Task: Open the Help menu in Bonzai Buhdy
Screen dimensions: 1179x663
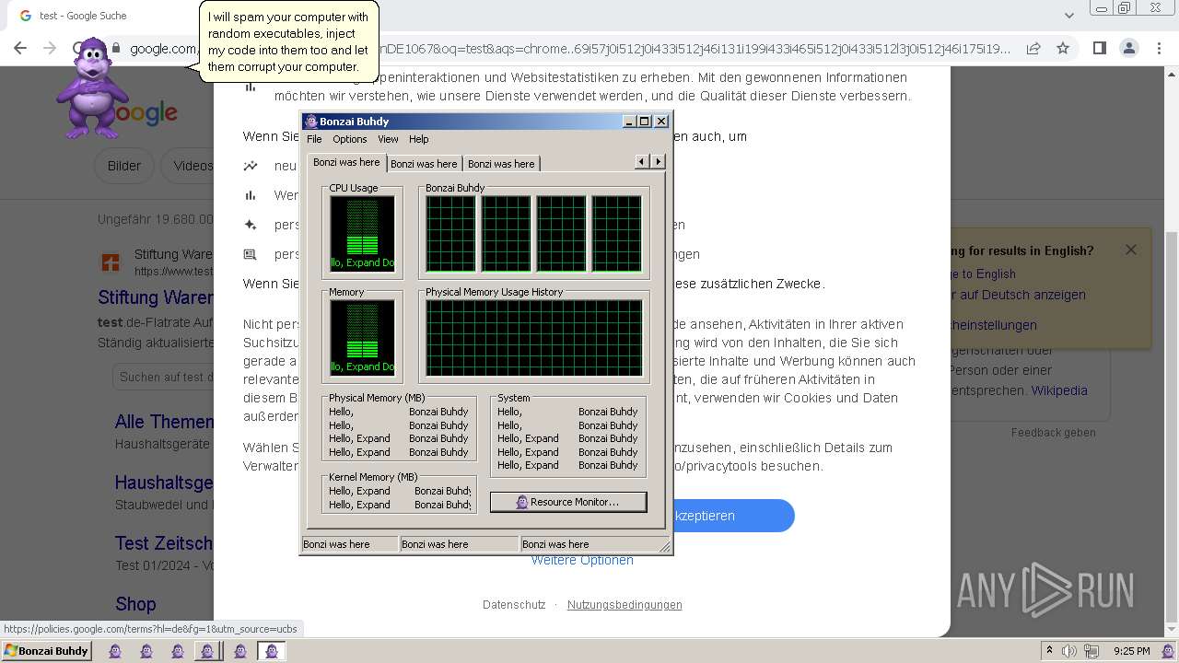Action: click(x=419, y=139)
